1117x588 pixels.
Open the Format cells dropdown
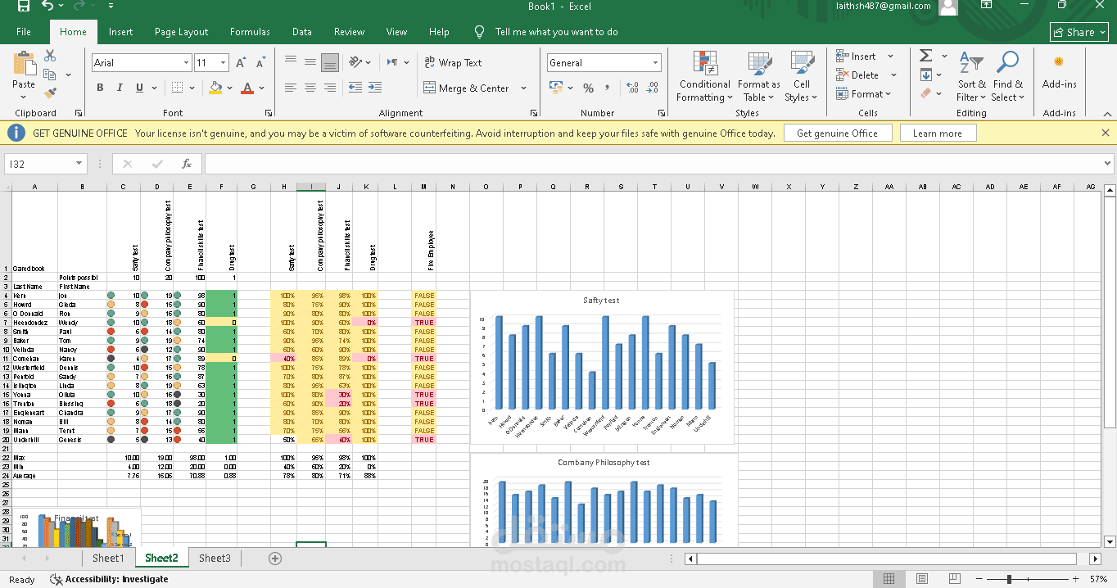[866, 94]
